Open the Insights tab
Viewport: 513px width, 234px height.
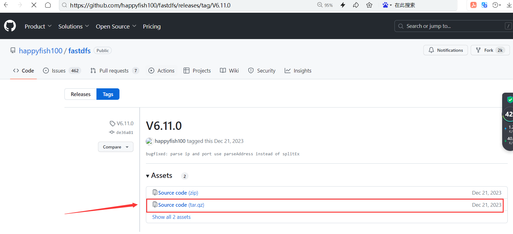click(298, 71)
